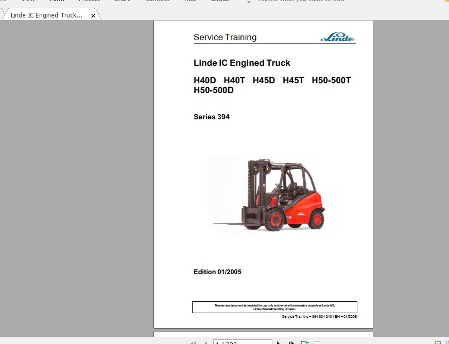Click the 'Edition 01/2005' text

pyautogui.click(x=217, y=271)
